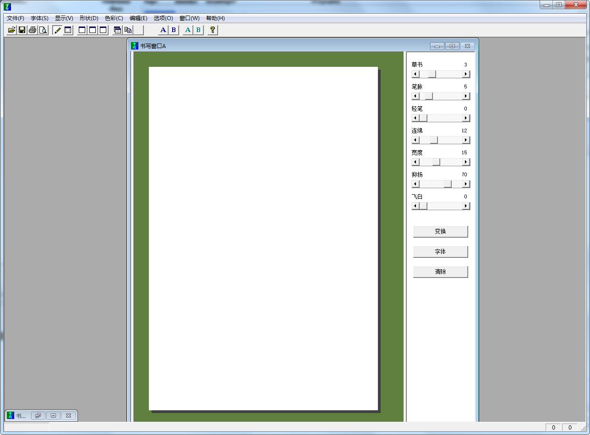590x435 pixels.
Task: Decrease 草书 with its left arrow
Action: 415,74
